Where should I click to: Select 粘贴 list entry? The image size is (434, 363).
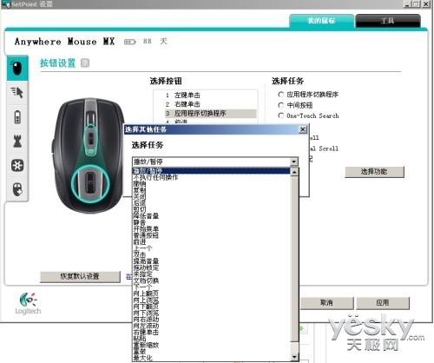tap(211, 339)
